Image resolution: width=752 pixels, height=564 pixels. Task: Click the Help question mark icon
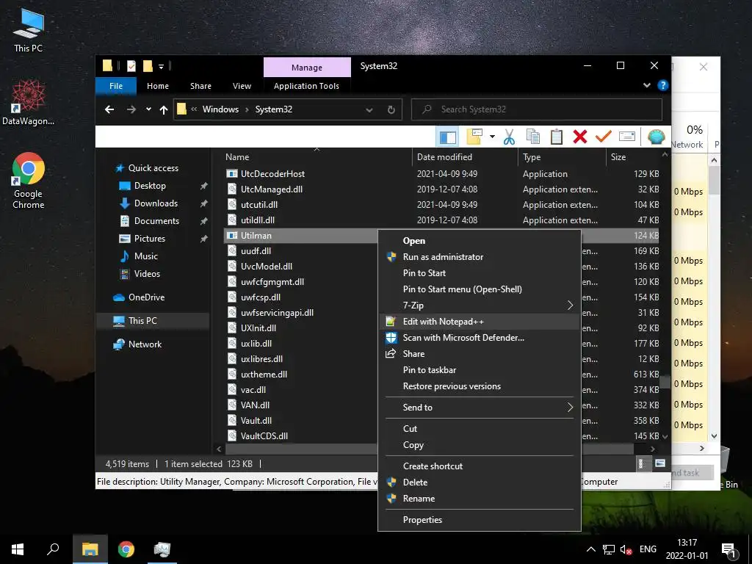663,85
